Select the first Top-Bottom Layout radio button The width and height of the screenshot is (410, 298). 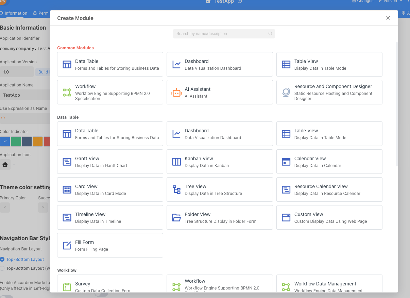point(2,259)
